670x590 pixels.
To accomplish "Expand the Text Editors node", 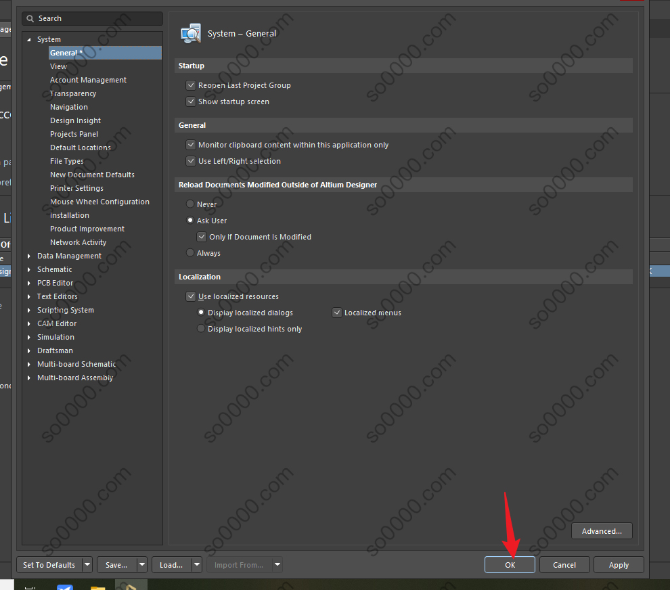I will (x=28, y=296).
